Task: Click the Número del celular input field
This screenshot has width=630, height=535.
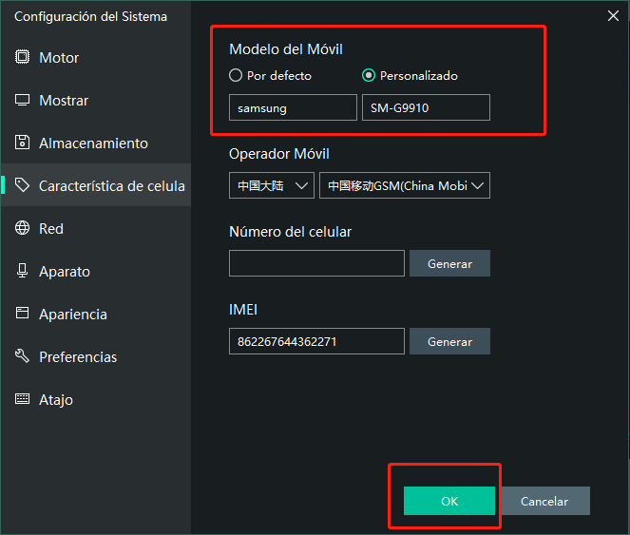Action: tap(316, 263)
